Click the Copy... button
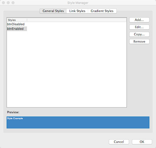Image resolution: width=156 pixels, height=148 pixels. (x=139, y=34)
